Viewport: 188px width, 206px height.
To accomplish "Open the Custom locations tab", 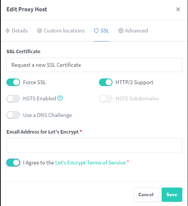I will [x=61, y=31].
